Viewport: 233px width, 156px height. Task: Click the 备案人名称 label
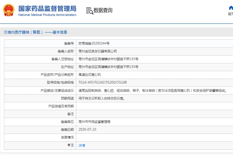[x=66, y=51]
